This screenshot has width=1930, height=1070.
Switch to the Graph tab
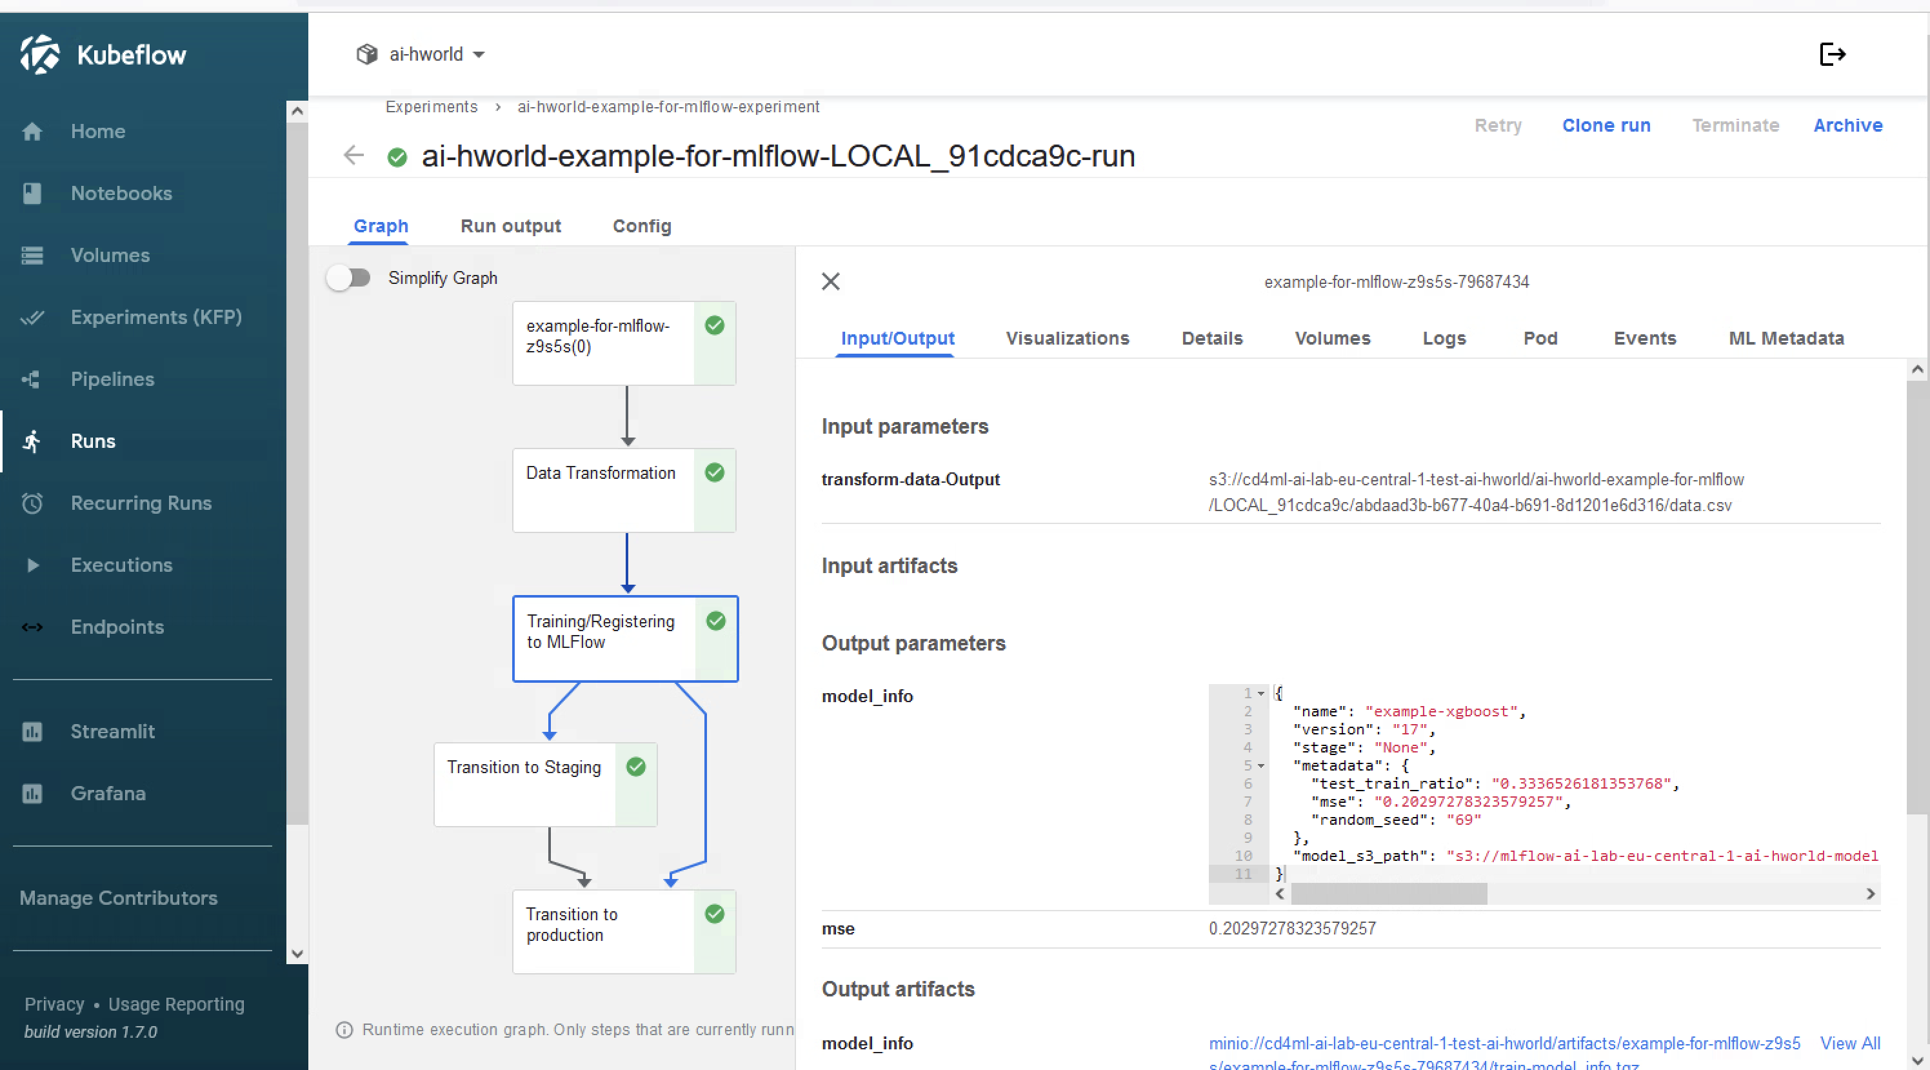[381, 226]
